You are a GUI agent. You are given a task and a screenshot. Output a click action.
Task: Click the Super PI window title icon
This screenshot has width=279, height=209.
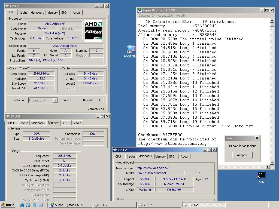(x=139, y=10)
